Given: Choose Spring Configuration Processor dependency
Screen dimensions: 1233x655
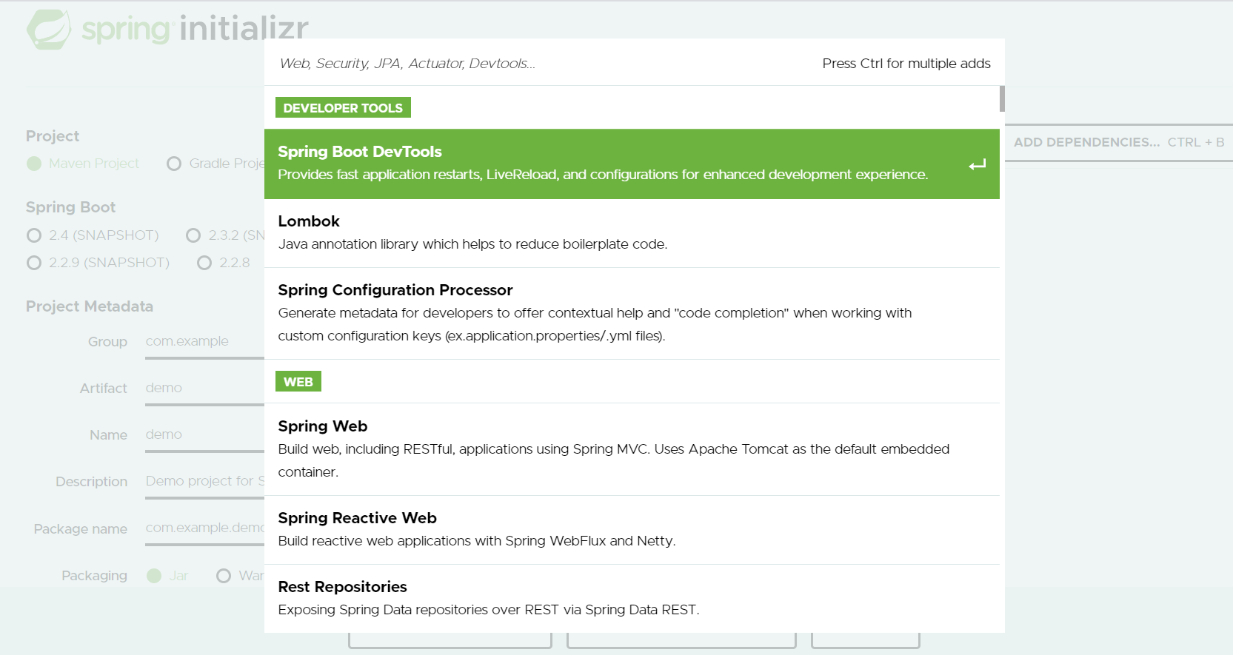Looking at the screenshot, I should coord(632,313).
